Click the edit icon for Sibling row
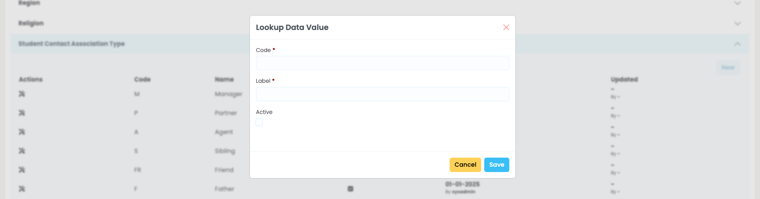Viewport: 760px width, 199px height. point(22,151)
